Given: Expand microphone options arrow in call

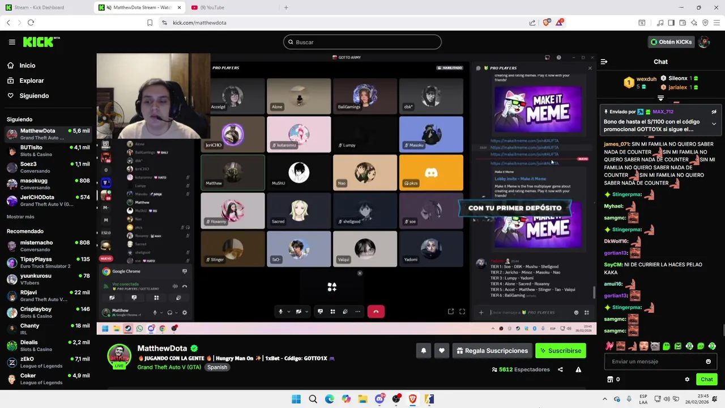Looking at the screenshot, I should 288,312.
